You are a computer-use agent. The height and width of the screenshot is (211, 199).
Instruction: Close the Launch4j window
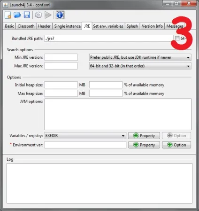[x=189, y=3]
